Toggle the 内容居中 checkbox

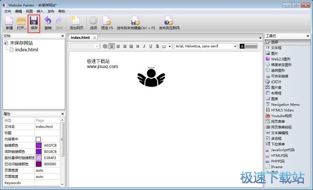pyautogui.click(x=38, y=139)
